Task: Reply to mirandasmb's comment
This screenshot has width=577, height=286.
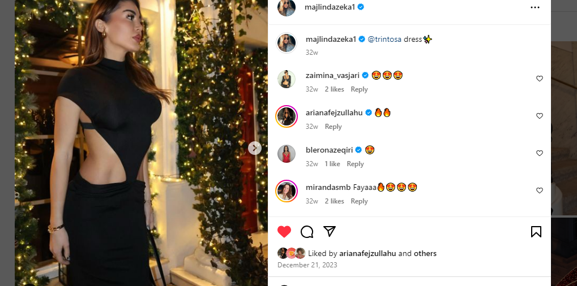Action: tap(359, 201)
